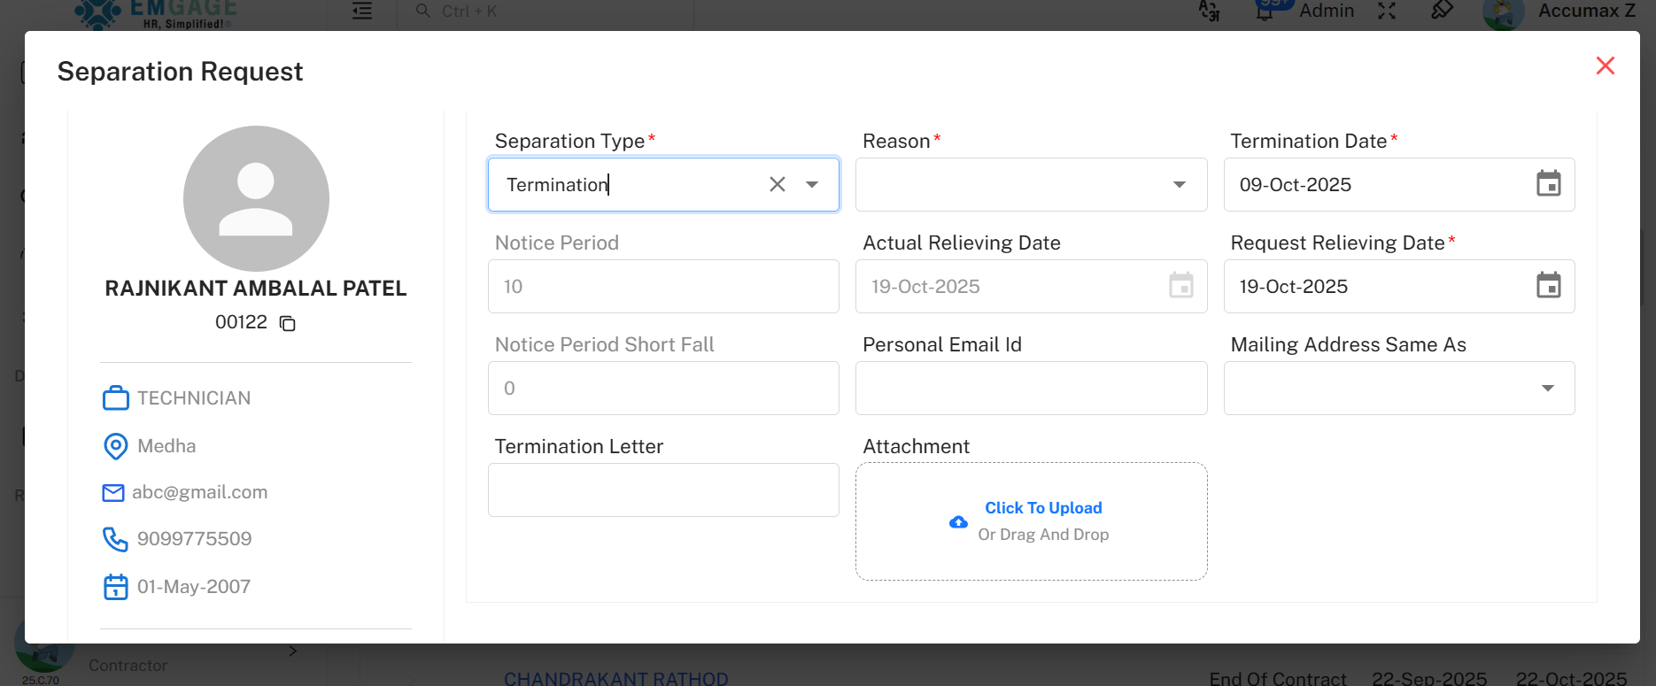Viewport: 1656px width, 686px height.
Task: Click the Termination Letter field
Action: coord(663,489)
